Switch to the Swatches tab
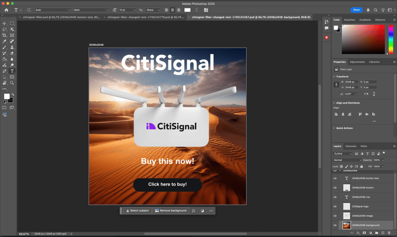This screenshot has width=397, height=237. tap(349, 20)
